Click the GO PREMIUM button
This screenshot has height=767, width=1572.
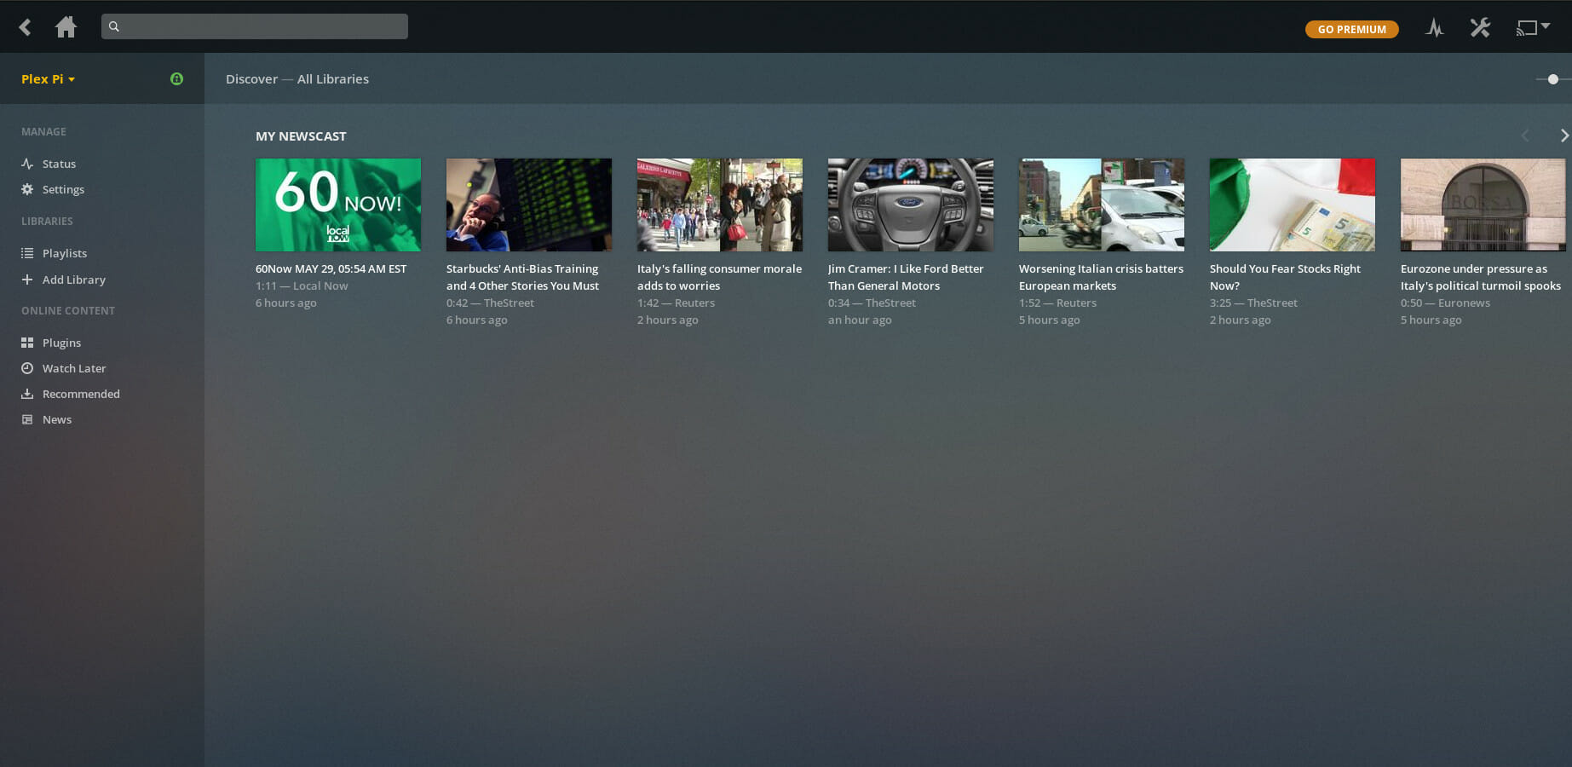(1352, 29)
